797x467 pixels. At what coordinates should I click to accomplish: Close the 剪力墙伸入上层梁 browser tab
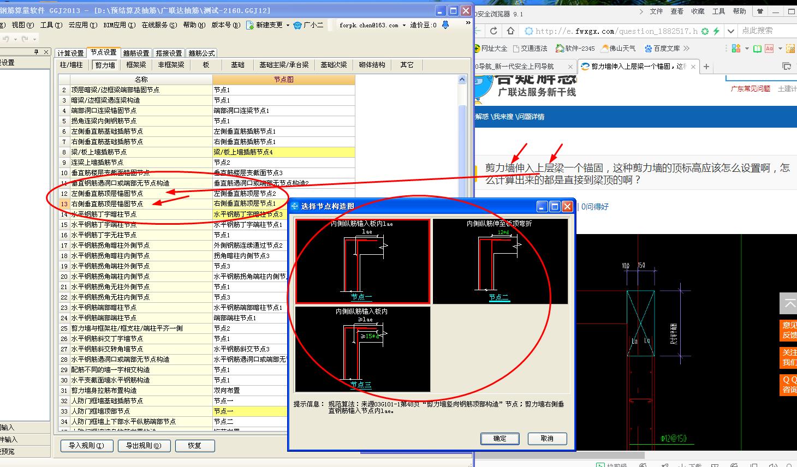tap(693, 67)
